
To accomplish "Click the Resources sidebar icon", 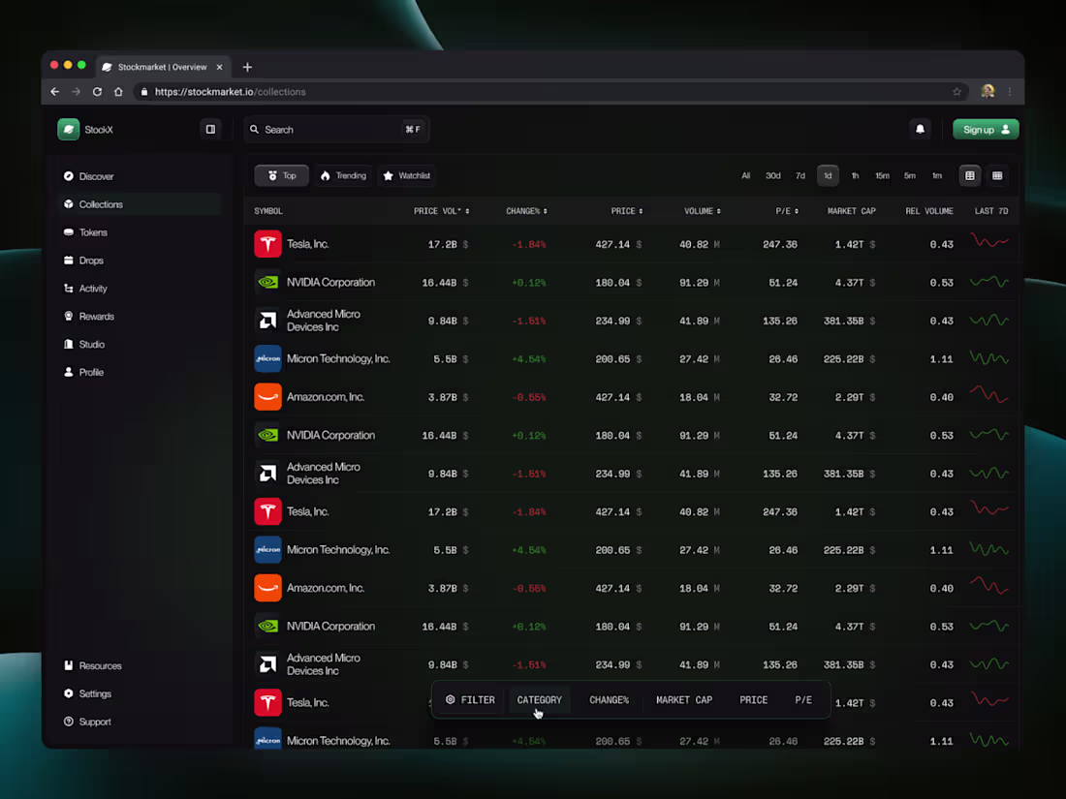I will tap(69, 665).
